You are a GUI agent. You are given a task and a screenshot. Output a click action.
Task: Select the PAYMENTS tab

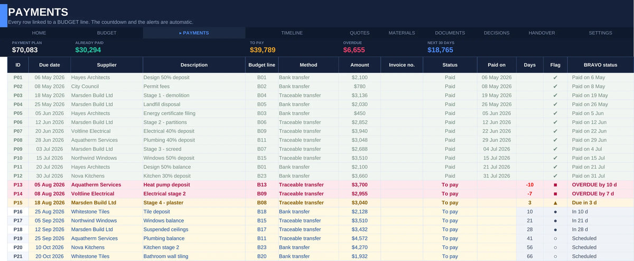tap(194, 33)
